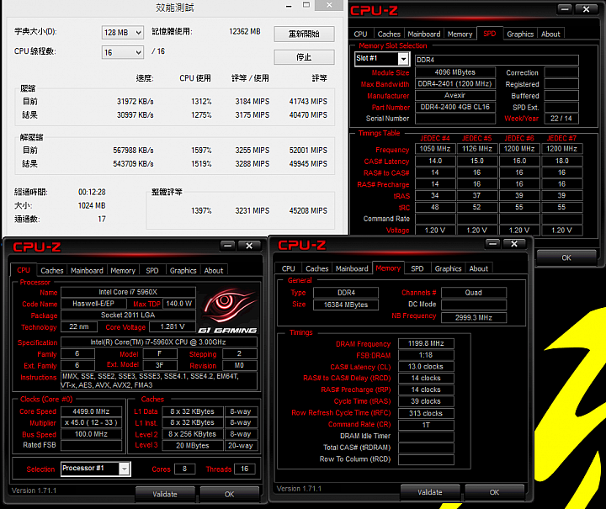Click the NB Frequency 2999.3 MHz value
This screenshot has height=509, width=606.
pyautogui.click(x=473, y=317)
